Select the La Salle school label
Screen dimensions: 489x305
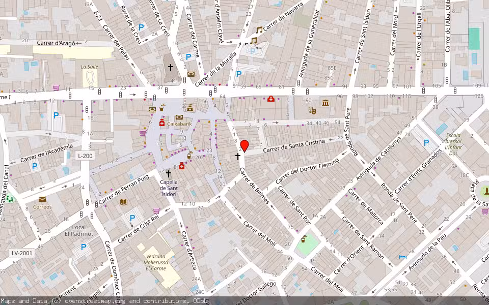click(90, 67)
